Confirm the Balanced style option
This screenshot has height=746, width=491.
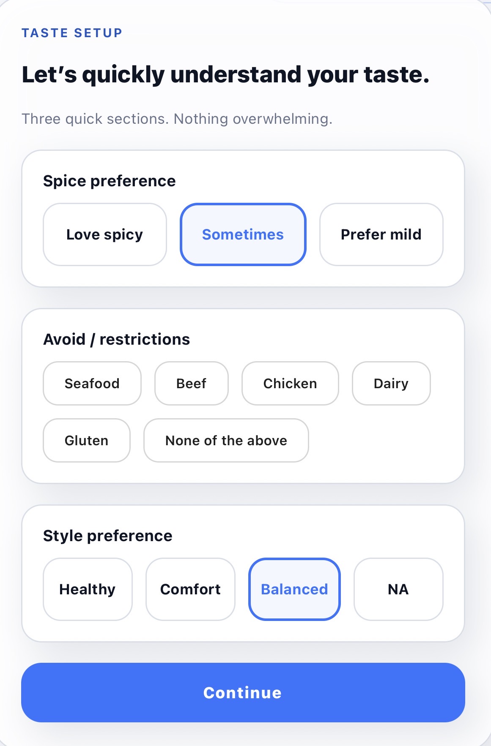coord(294,589)
